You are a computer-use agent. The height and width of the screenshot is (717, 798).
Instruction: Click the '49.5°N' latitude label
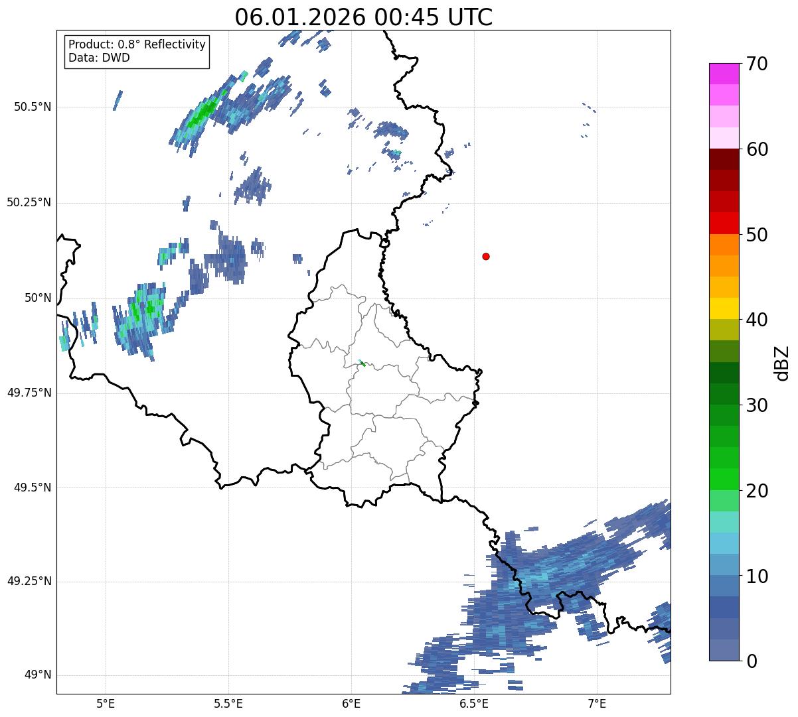(x=32, y=488)
